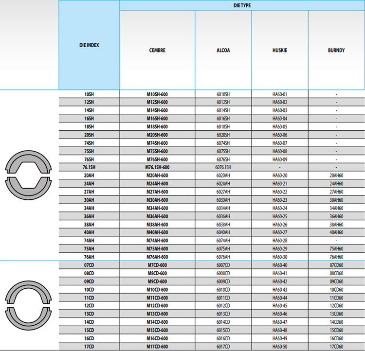Click Cembre cell M14SH-600

coord(157,110)
